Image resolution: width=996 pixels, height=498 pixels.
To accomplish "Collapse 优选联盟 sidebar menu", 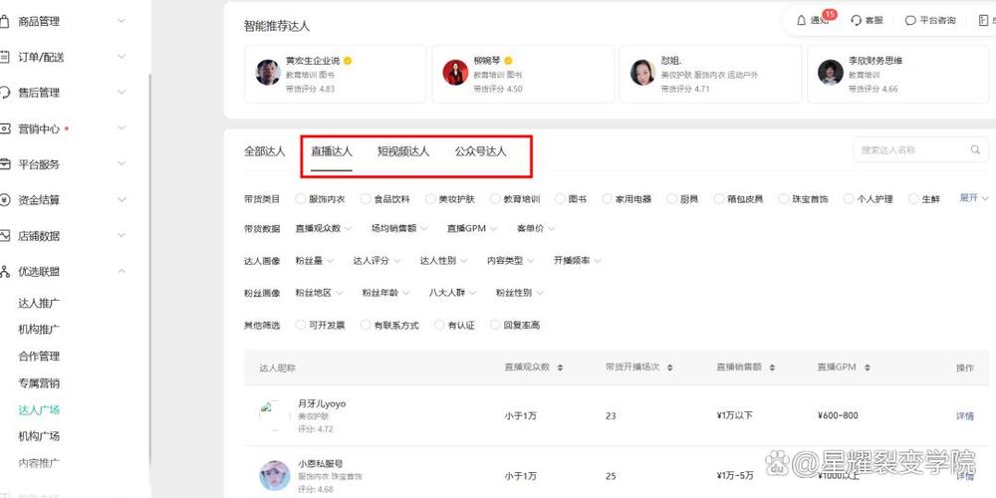I will pos(122,272).
